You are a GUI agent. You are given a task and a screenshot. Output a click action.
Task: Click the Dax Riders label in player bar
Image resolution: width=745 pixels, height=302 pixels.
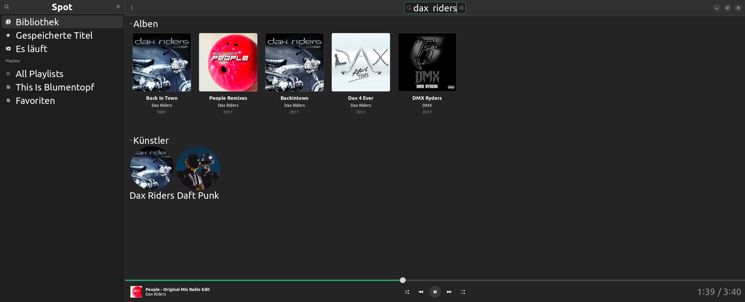(156, 294)
